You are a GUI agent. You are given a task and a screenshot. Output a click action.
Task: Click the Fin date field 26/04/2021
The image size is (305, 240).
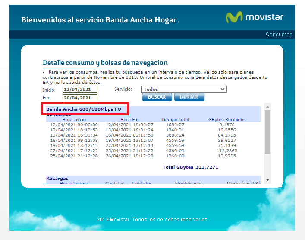(80, 98)
